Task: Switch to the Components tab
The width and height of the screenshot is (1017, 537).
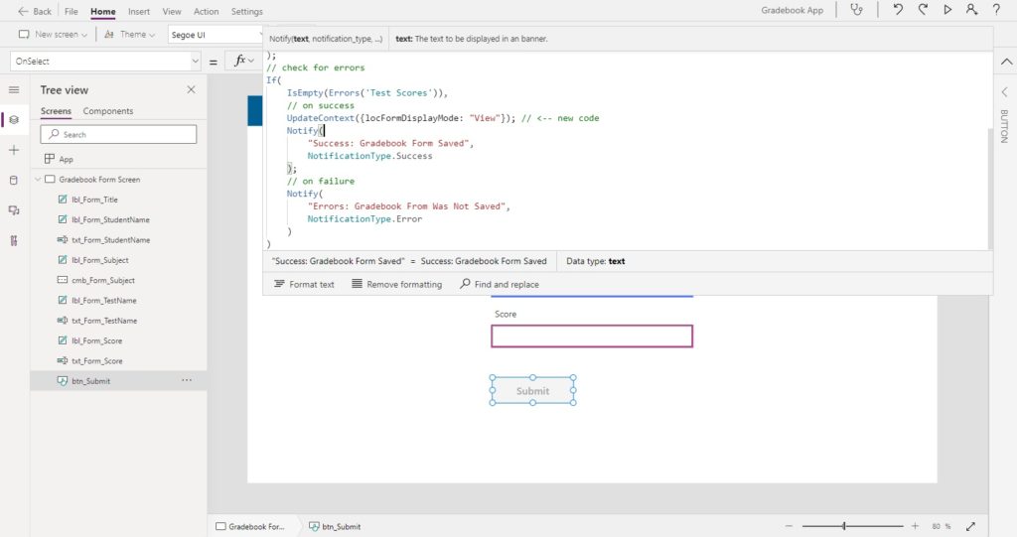Action: pyautogui.click(x=107, y=111)
